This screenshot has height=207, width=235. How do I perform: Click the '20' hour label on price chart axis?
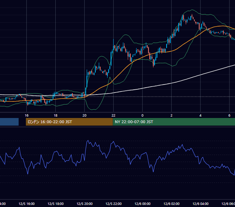click(x=85, y=116)
